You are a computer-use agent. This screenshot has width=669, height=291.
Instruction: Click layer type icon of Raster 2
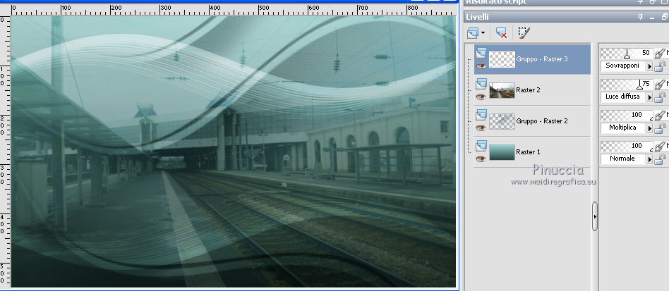[481, 83]
